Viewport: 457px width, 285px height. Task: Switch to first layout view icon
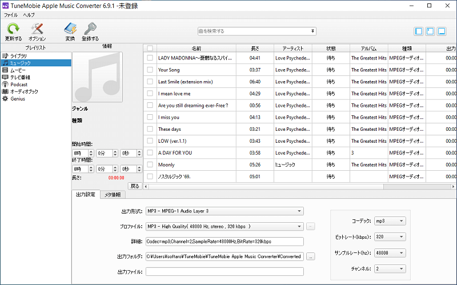coord(419,31)
